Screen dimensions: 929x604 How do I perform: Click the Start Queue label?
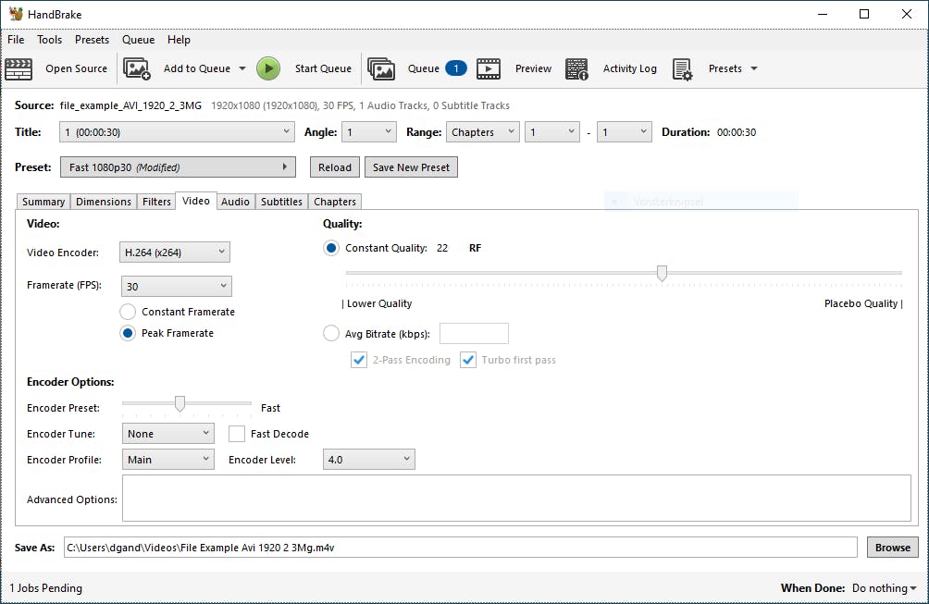[x=323, y=68]
